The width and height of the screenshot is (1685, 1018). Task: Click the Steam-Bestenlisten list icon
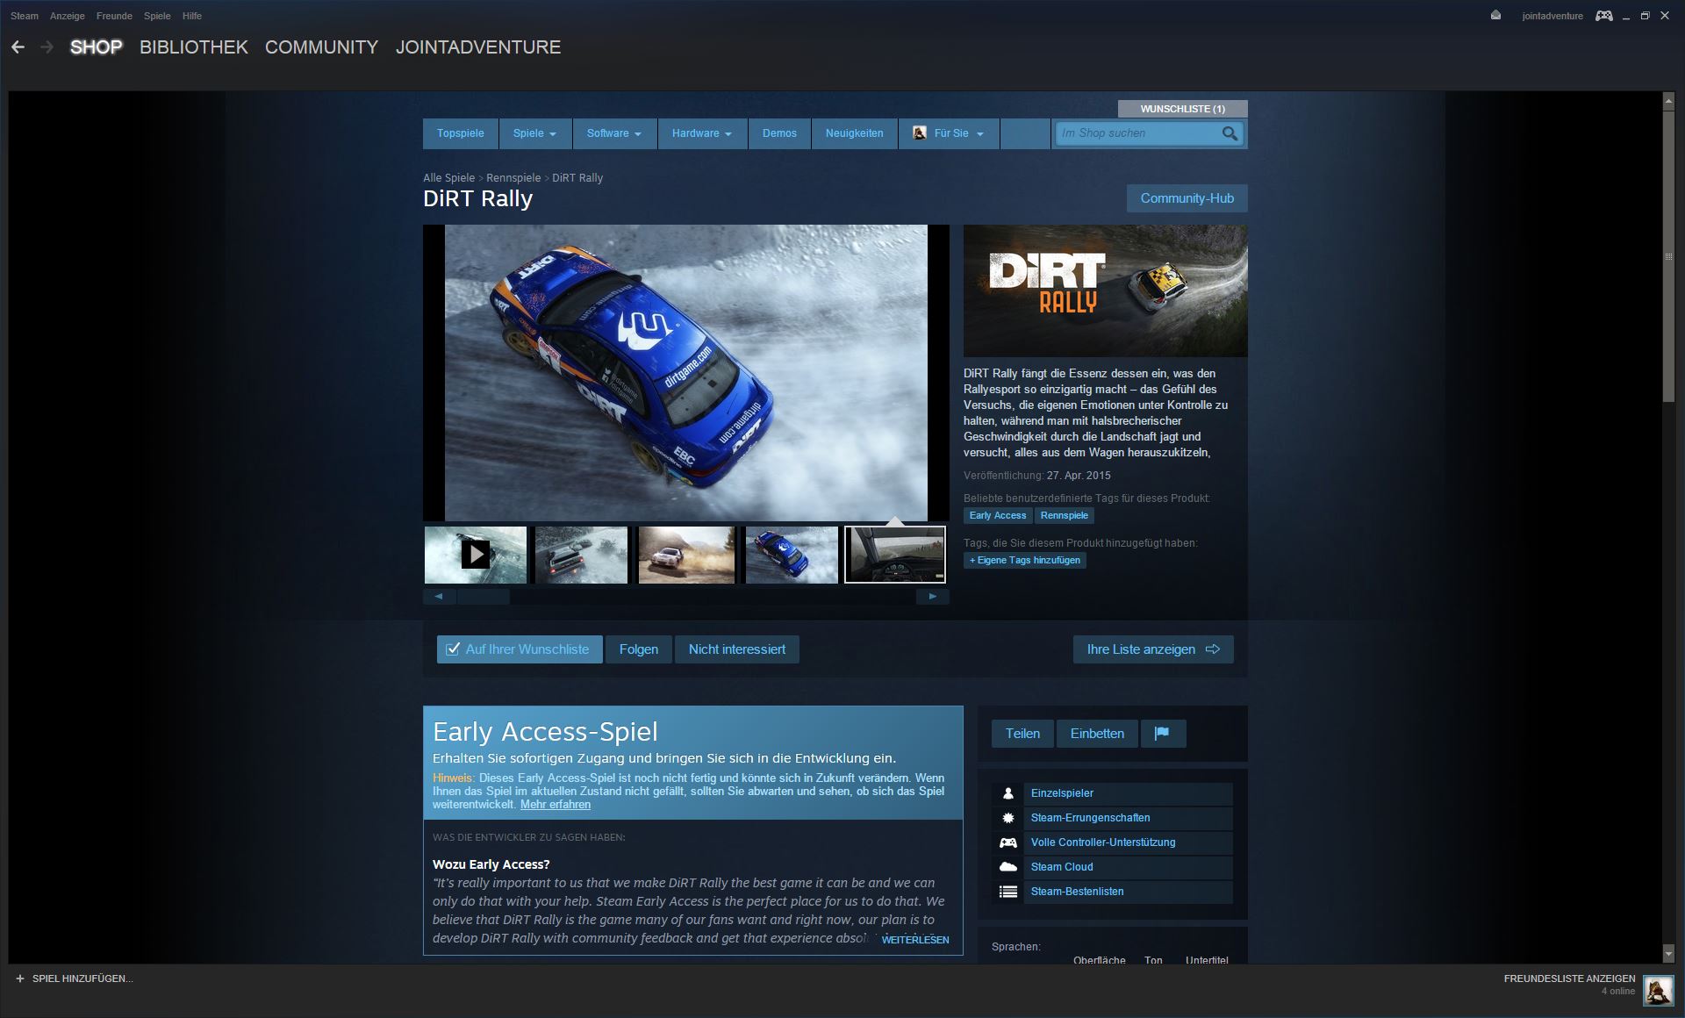[1007, 892]
